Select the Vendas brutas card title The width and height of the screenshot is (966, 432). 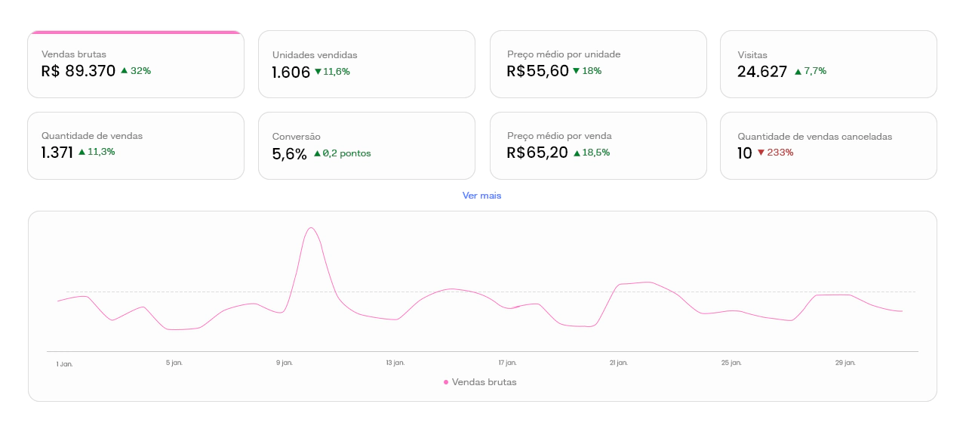[74, 54]
